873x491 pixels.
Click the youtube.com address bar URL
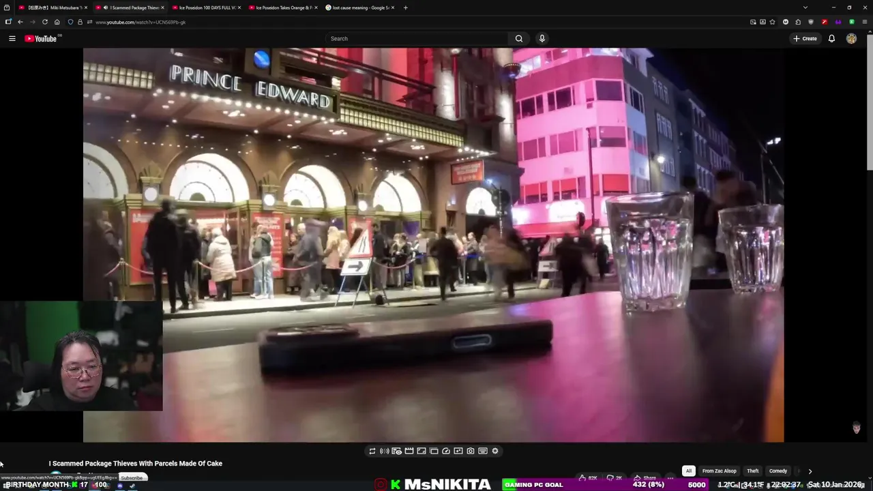[140, 22]
